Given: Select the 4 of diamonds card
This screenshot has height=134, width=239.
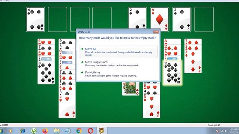Looking at the screenshot, I should coord(67,87).
